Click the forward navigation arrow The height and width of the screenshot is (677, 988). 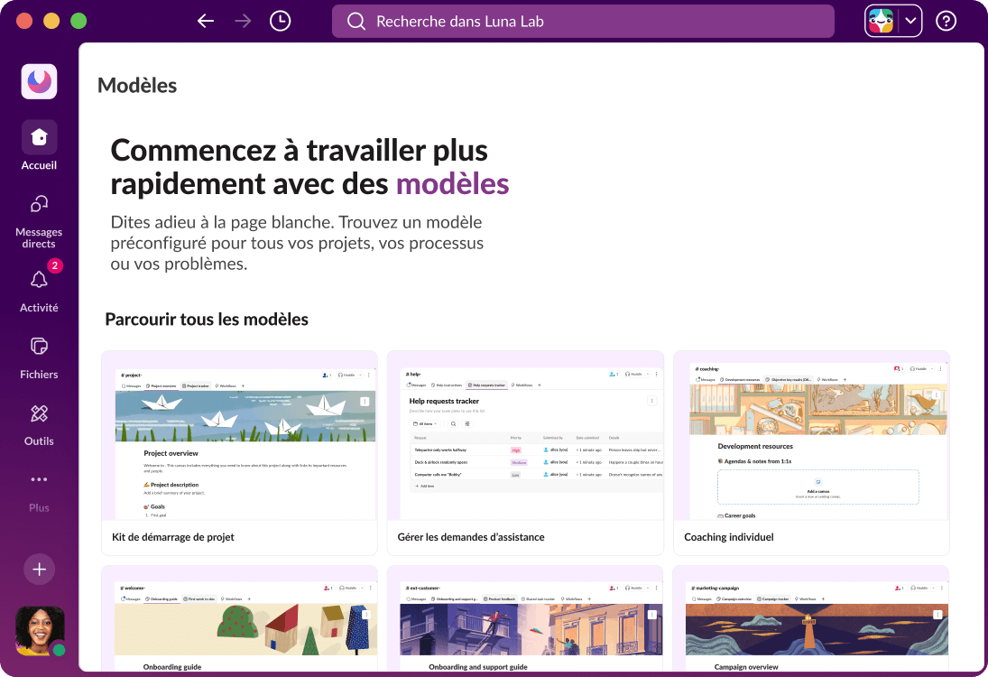[x=242, y=20]
